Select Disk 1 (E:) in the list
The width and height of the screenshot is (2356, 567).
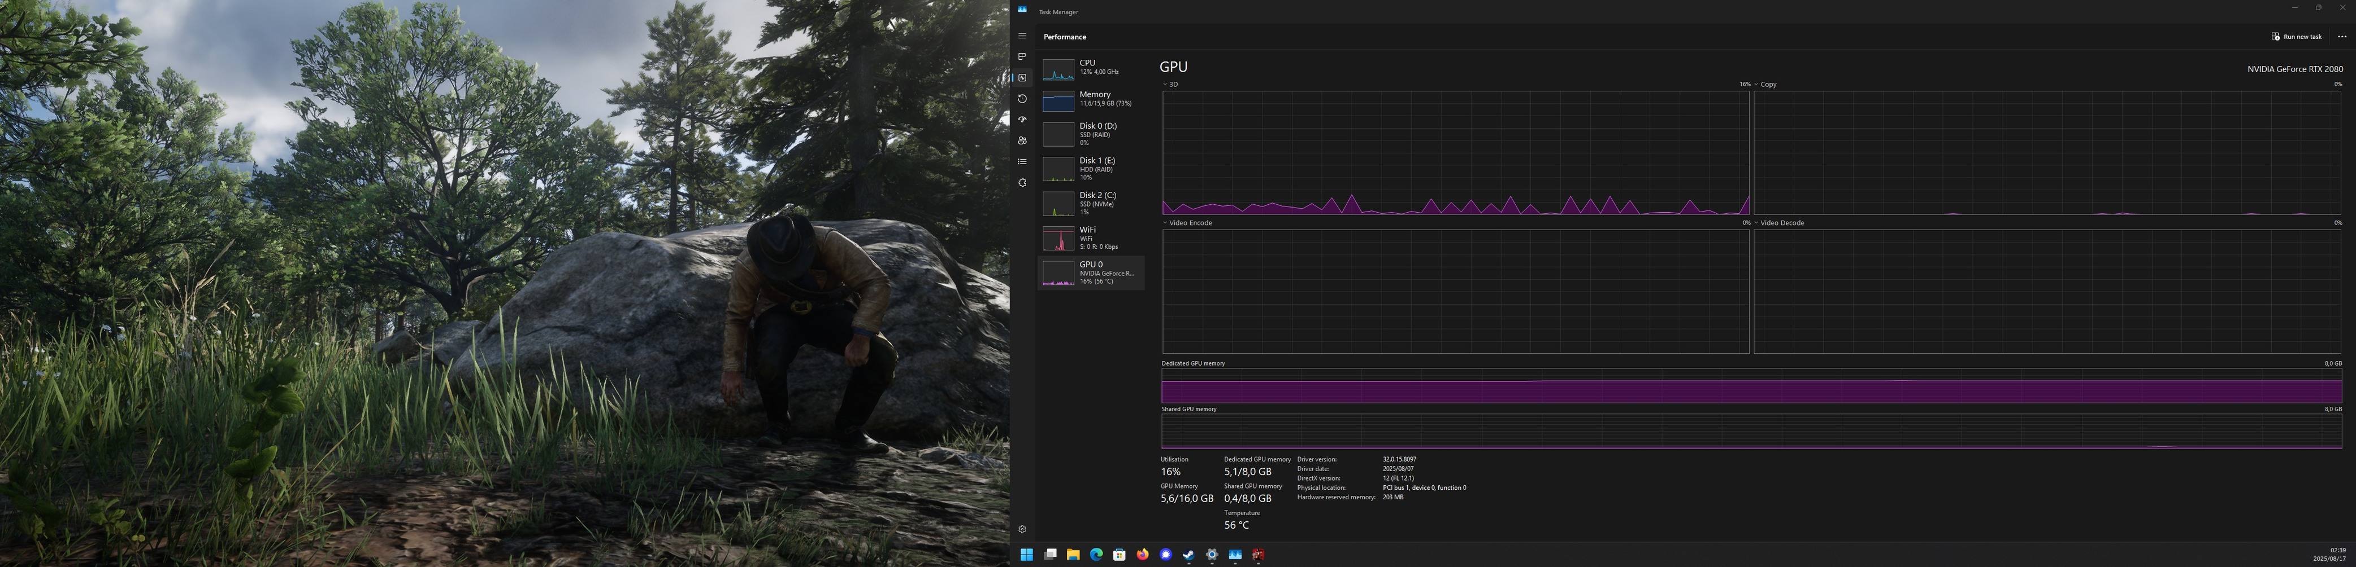1091,168
